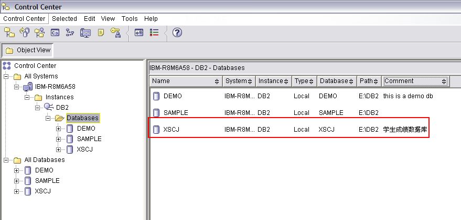Collapse the IBM-R8M6A58 system node
This screenshot has width=461, height=220.
click(16, 87)
